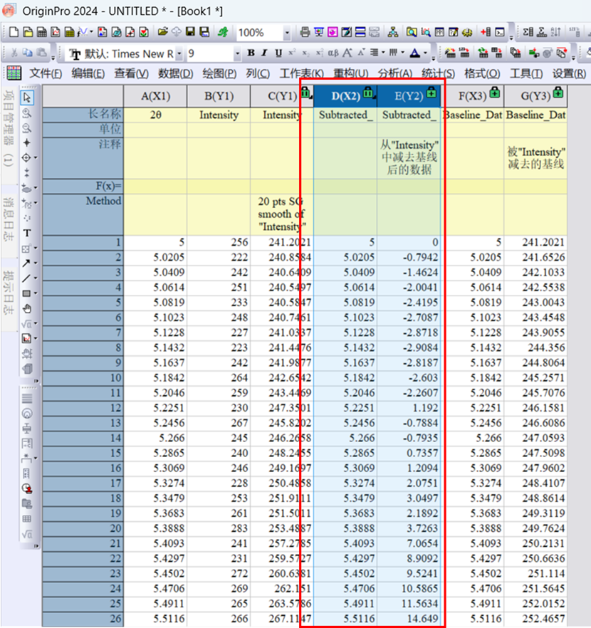Viewport: 591px width, 628px height.
Task: Create a New Workbook via toolbar icon
Action: (41, 32)
